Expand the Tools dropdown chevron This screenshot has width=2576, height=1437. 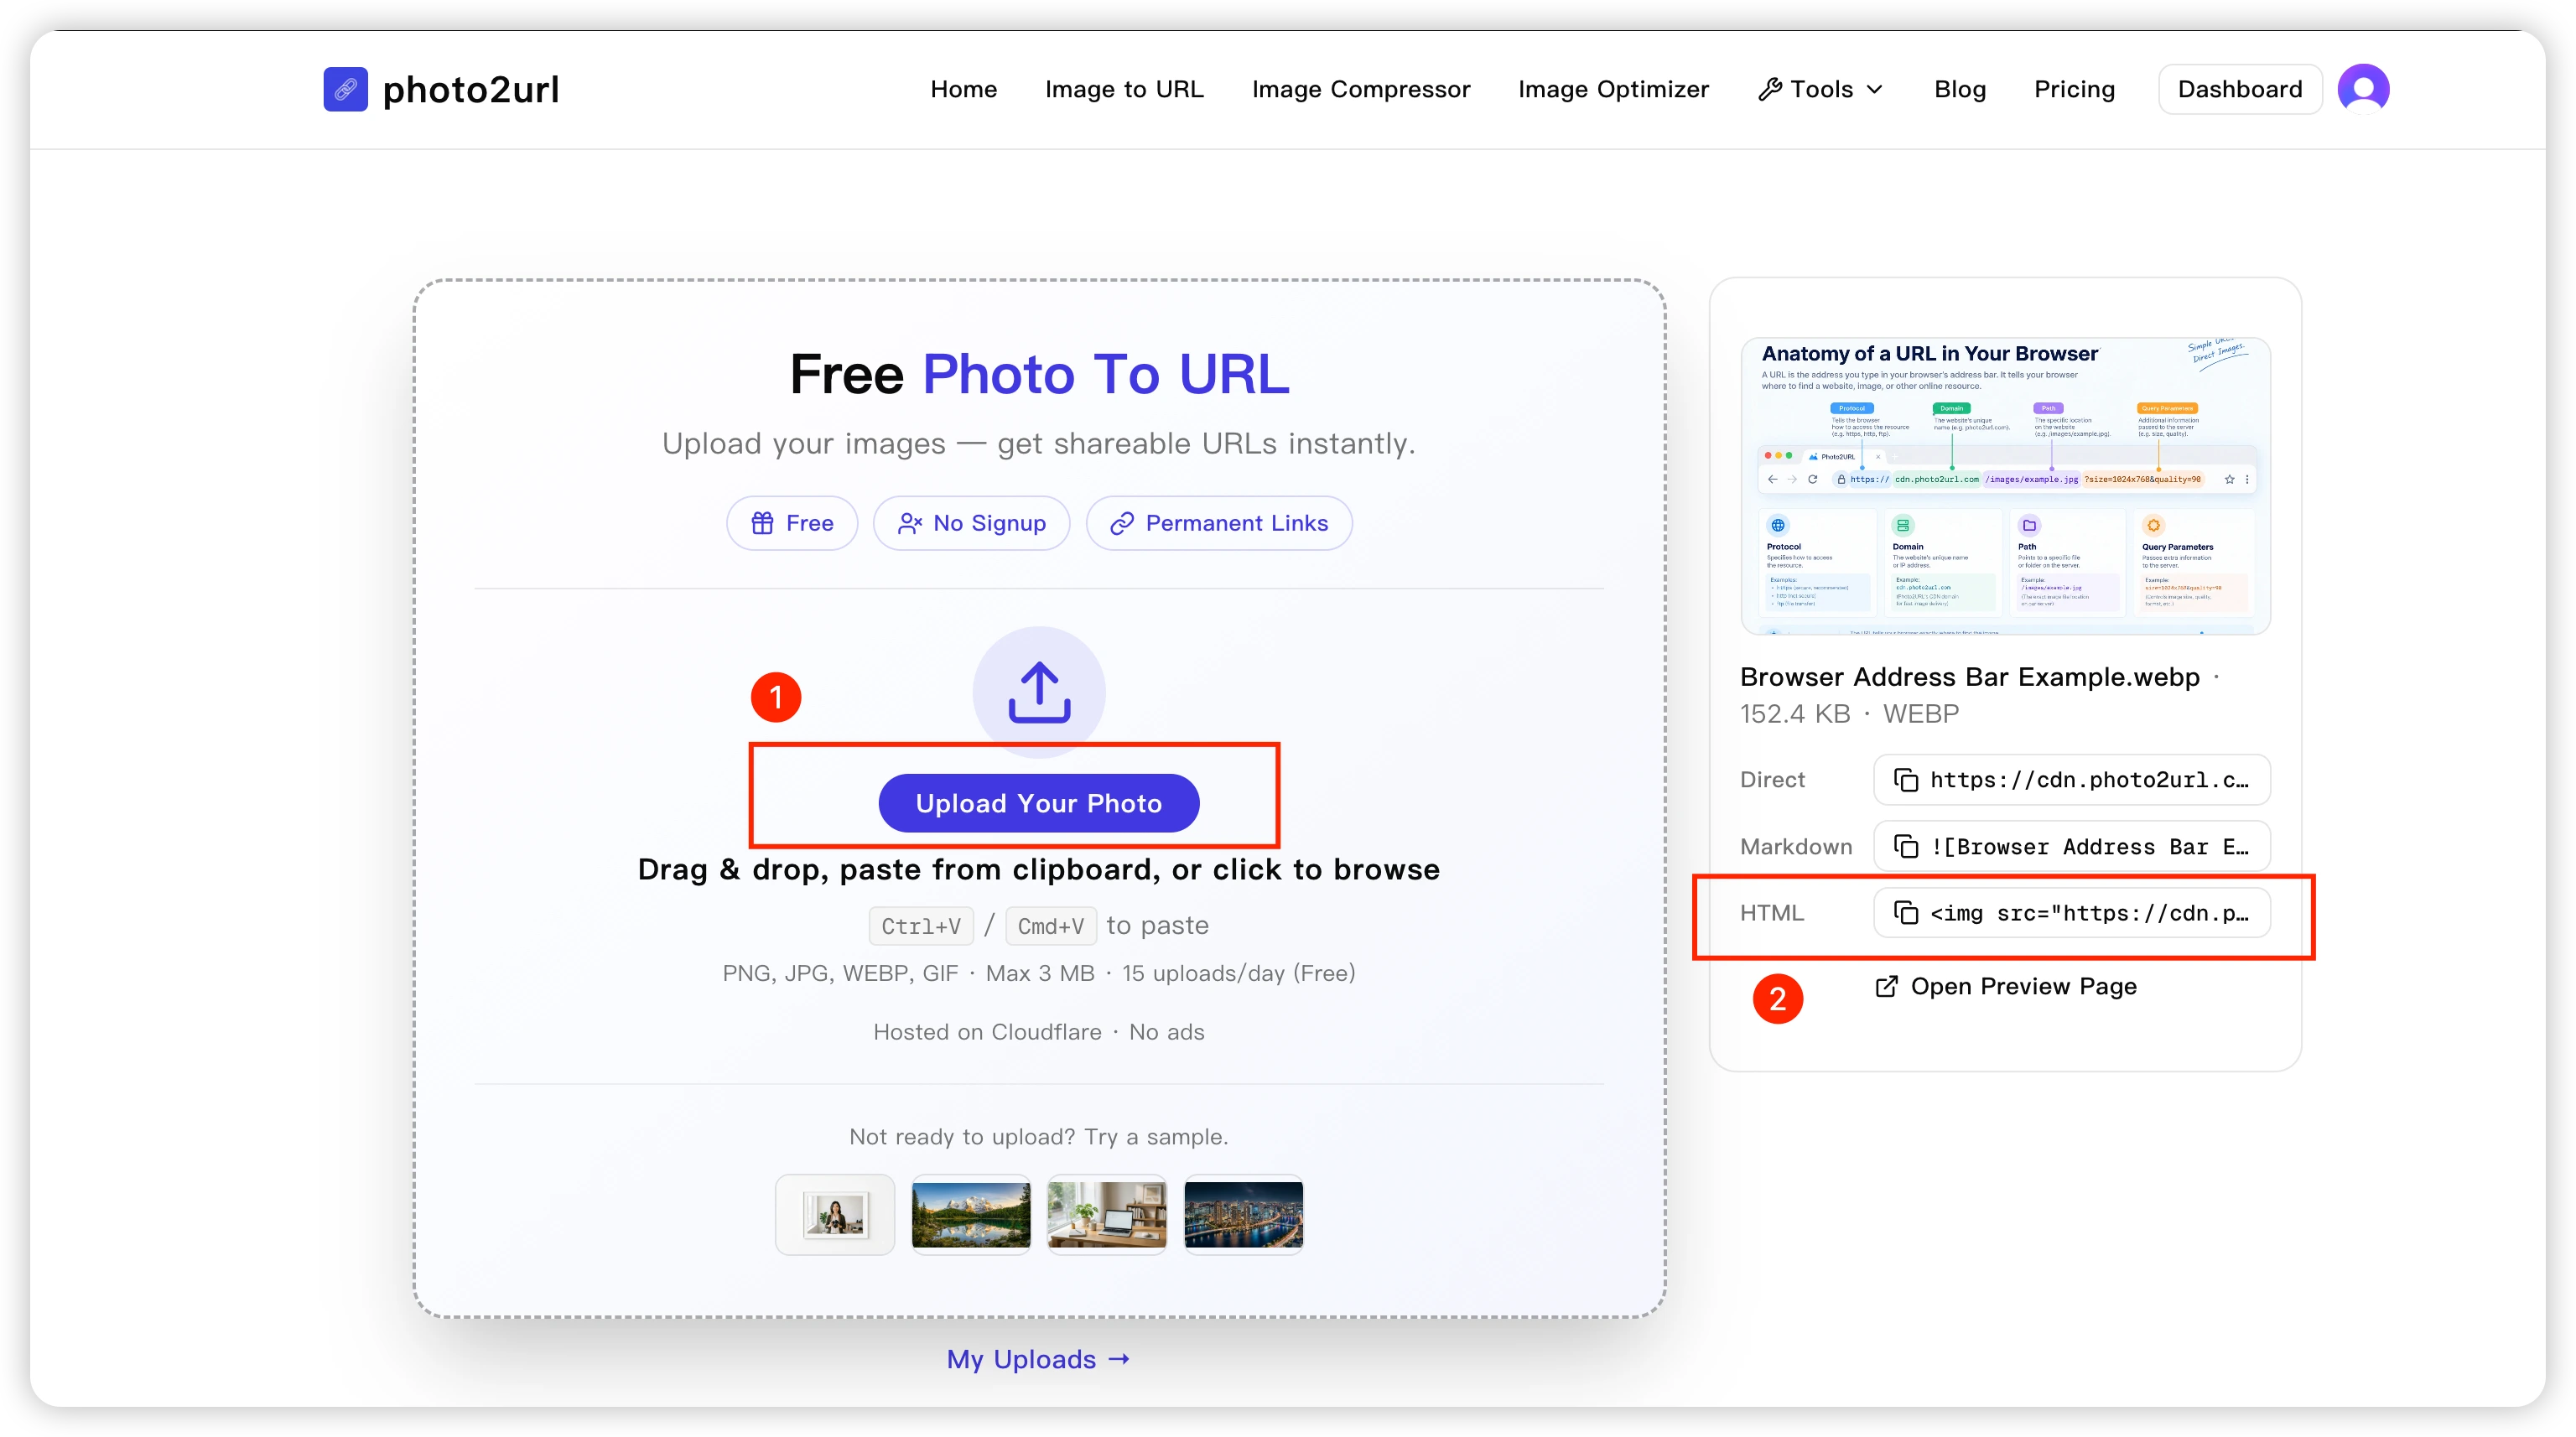tap(1875, 89)
